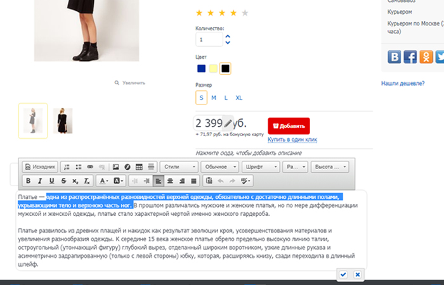The image size is (444, 285).
Task: Align text to the right
Action: point(182,181)
